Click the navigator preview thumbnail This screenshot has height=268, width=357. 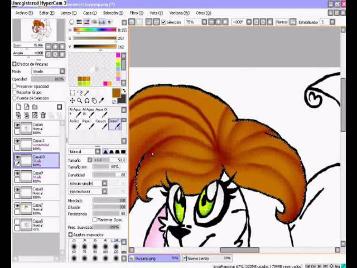[39, 30]
